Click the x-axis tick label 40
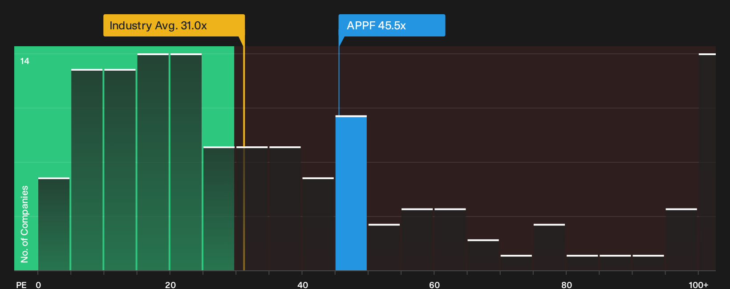730x289 pixels. point(302,285)
